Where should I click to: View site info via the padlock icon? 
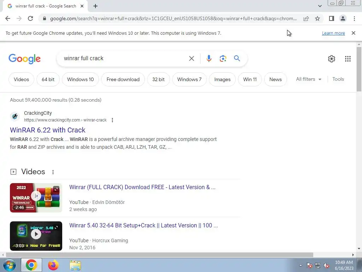(x=45, y=18)
